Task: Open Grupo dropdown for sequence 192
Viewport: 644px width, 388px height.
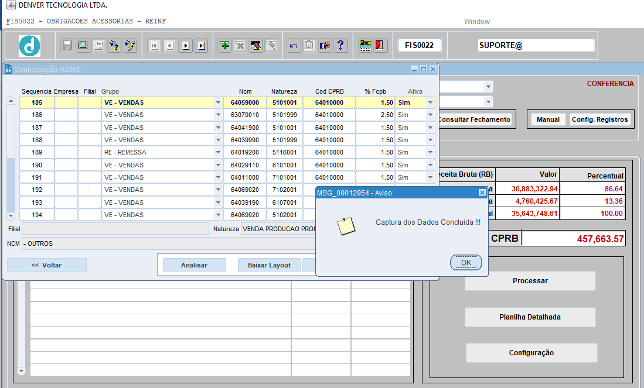Action: click(218, 190)
